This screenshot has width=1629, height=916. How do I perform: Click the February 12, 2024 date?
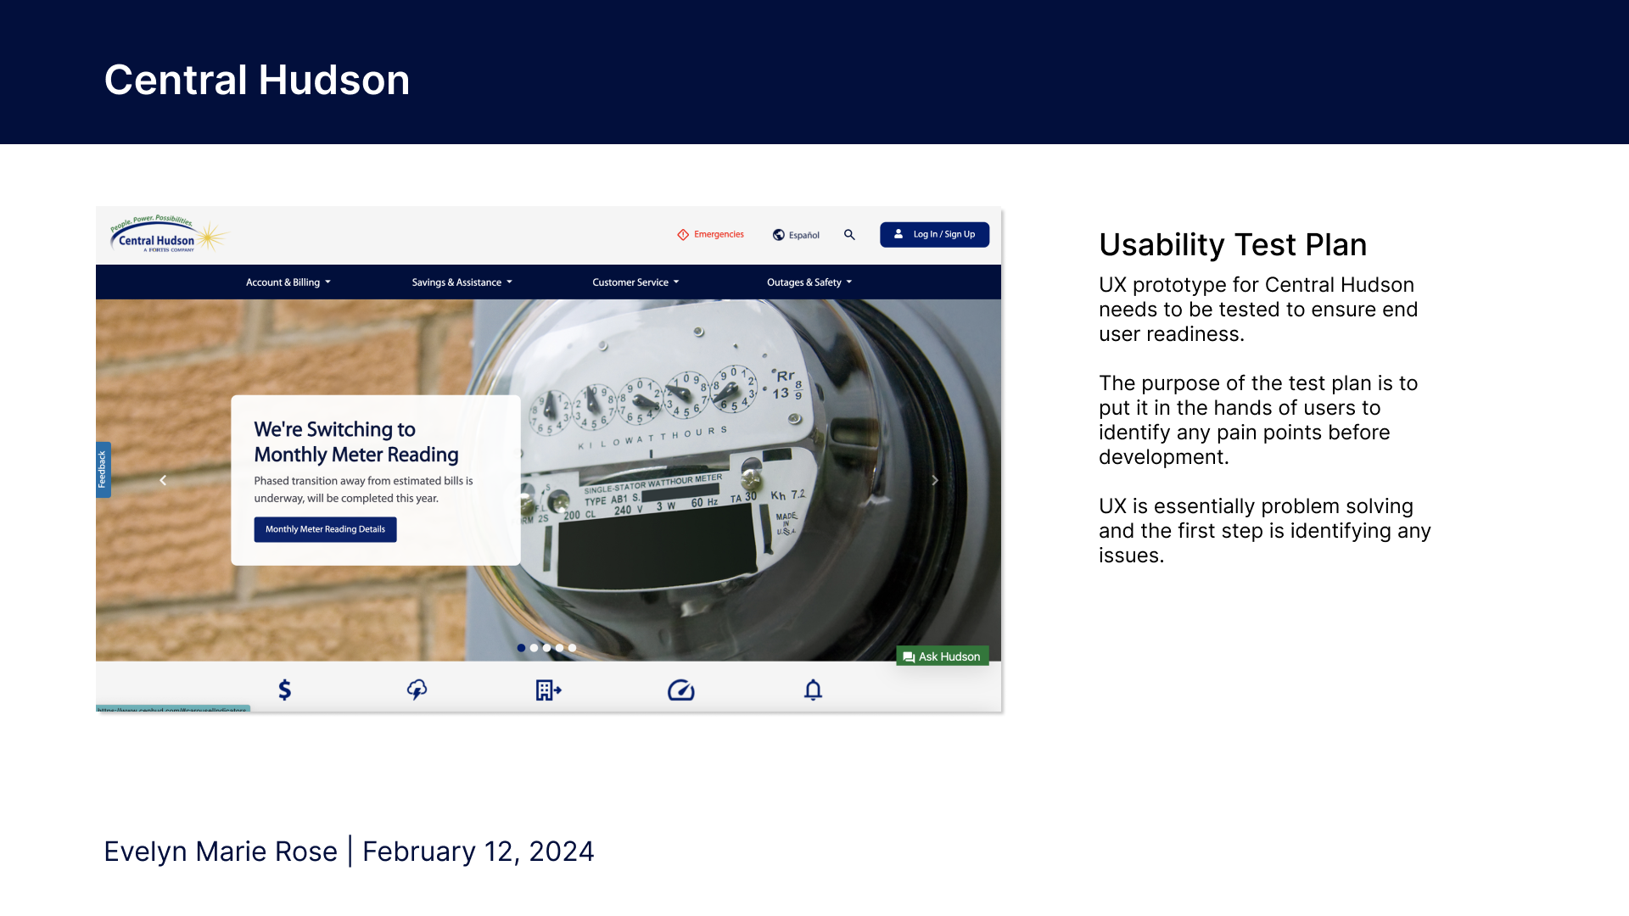pyautogui.click(x=479, y=852)
